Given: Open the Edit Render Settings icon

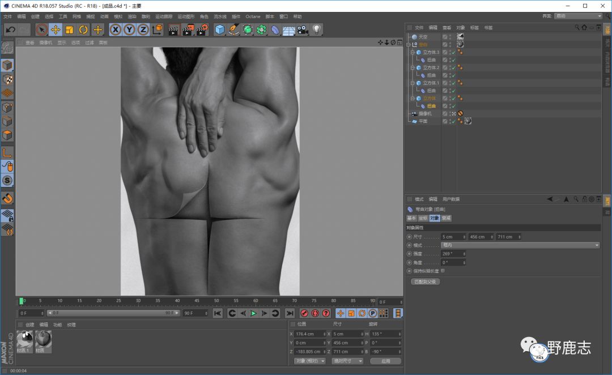Looking at the screenshot, I should point(202,29).
